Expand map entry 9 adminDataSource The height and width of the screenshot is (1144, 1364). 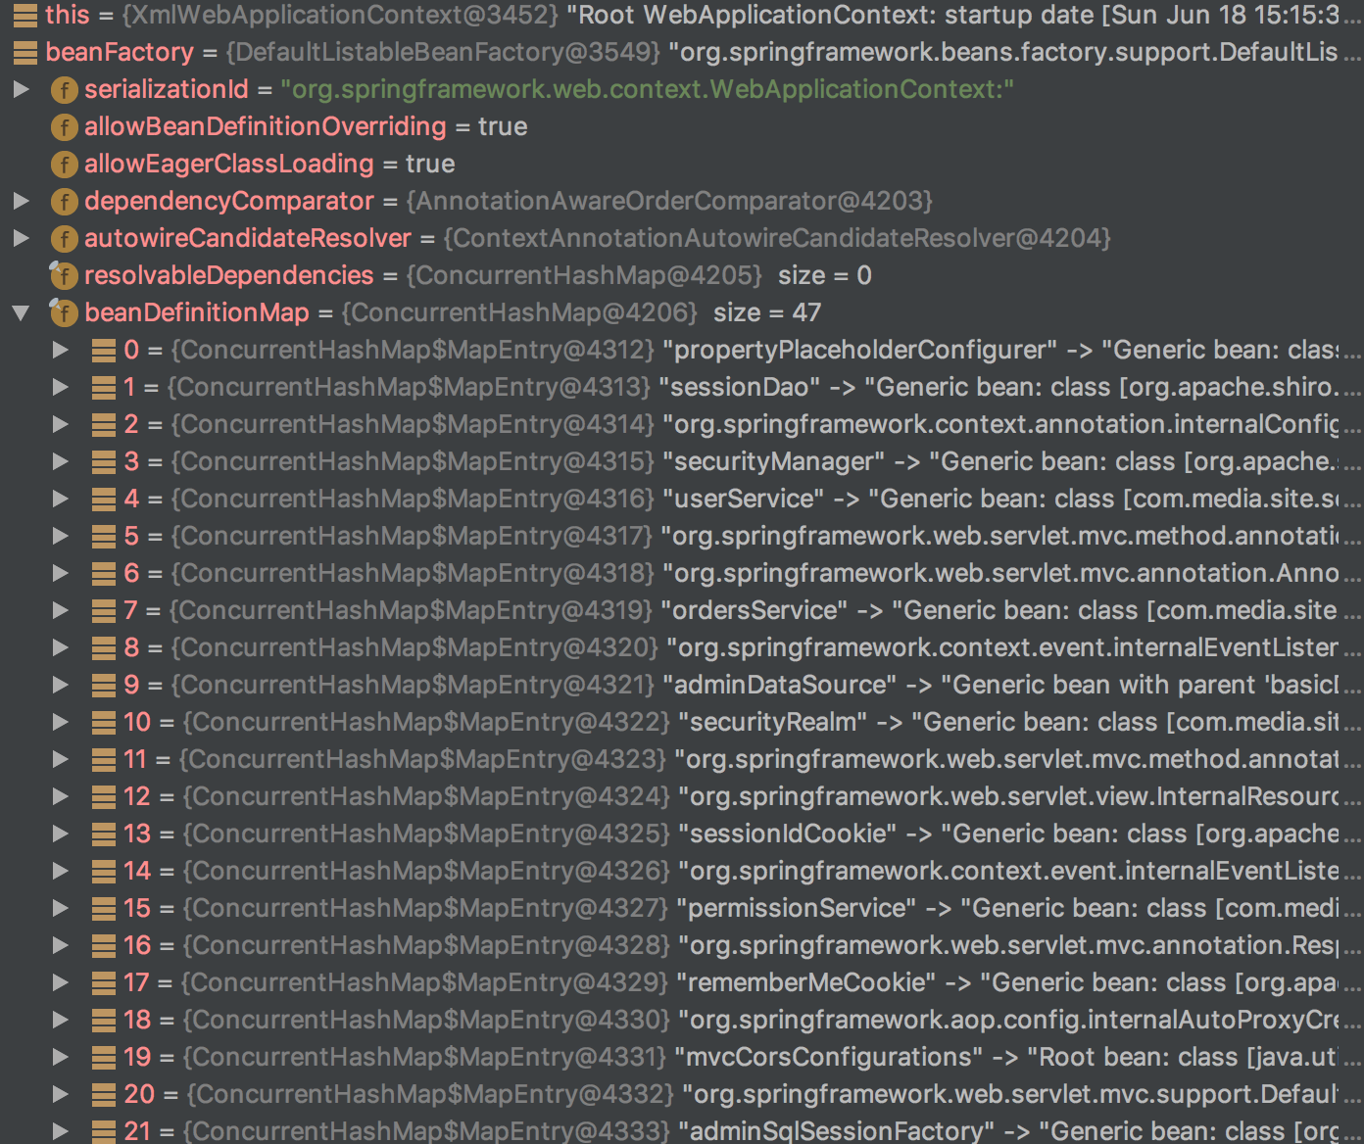point(61,685)
